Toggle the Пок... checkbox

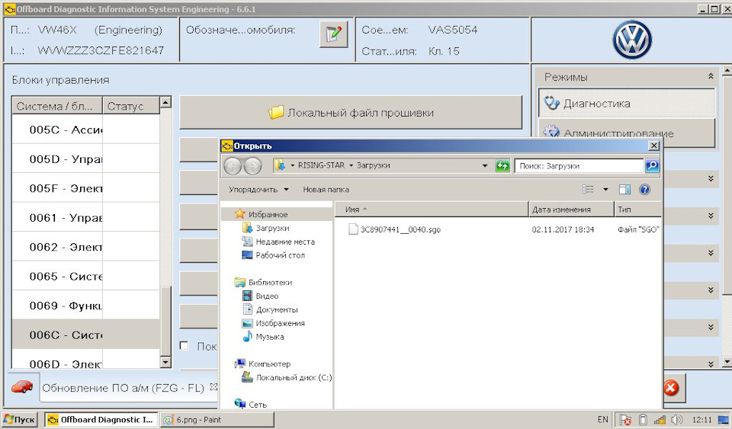[185, 345]
